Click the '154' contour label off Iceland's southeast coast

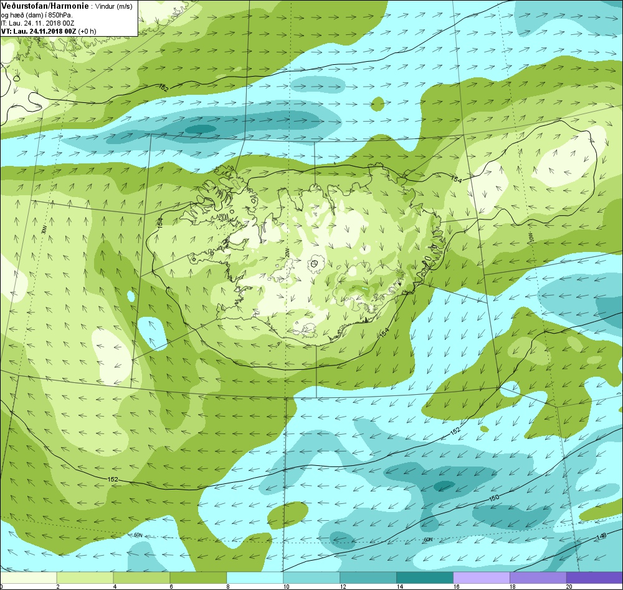tap(384, 333)
